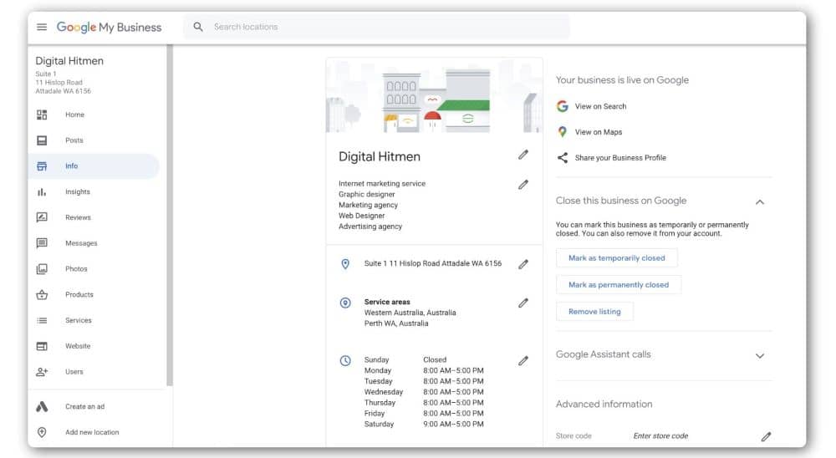Expand the Google Assistant calls section
Image resolution: width=836 pixels, height=458 pixels.
coord(760,356)
